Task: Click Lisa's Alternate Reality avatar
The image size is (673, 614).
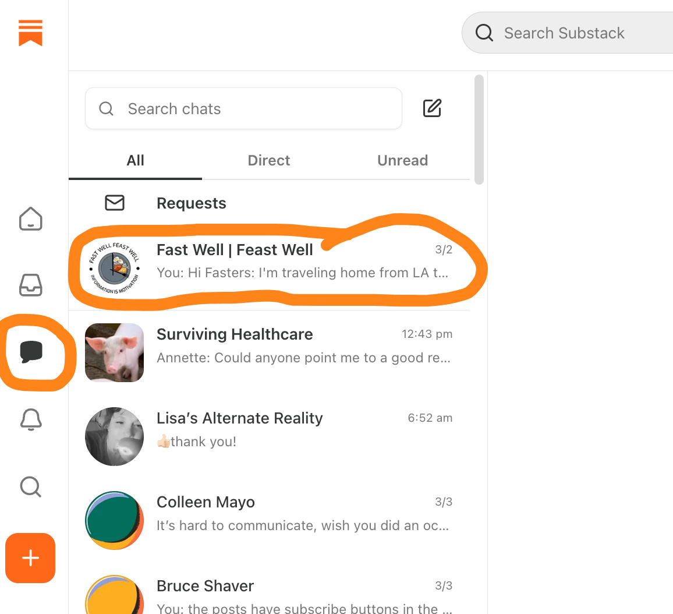Action: pyautogui.click(x=115, y=436)
